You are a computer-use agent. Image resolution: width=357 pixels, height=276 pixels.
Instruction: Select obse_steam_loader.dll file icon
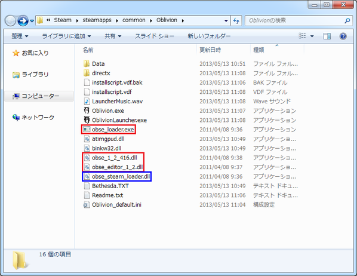pos(87,176)
